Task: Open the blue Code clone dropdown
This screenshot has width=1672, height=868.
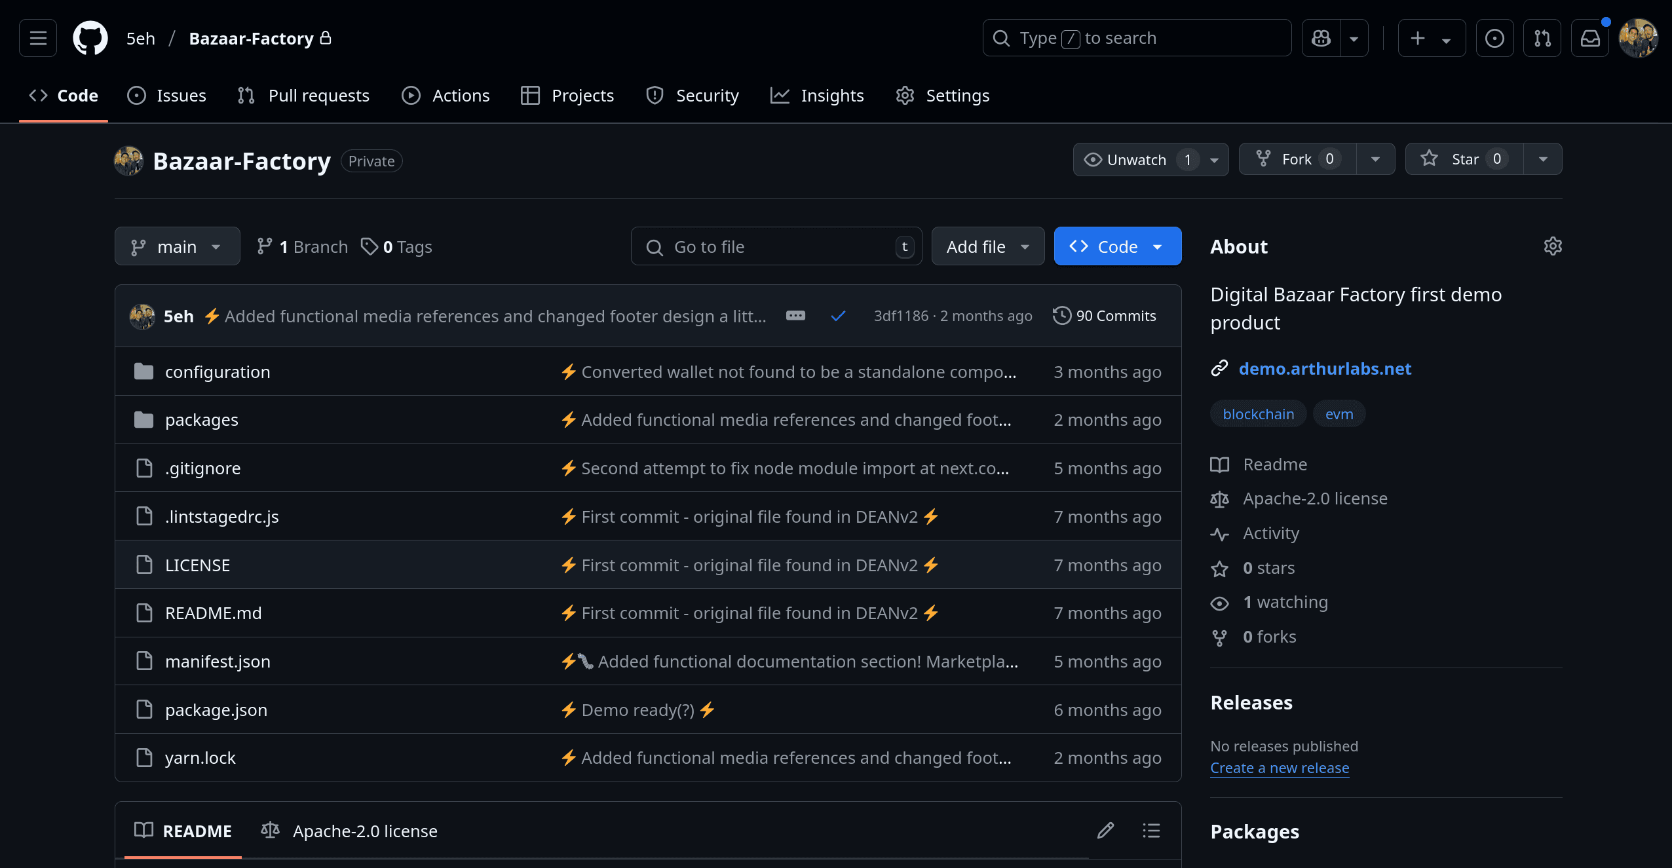Action: (1118, 246)
